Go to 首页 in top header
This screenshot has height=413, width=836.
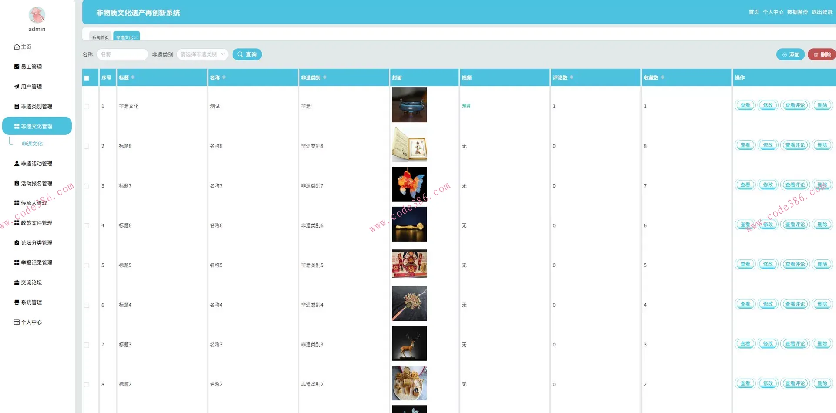[x=754, y=12]
